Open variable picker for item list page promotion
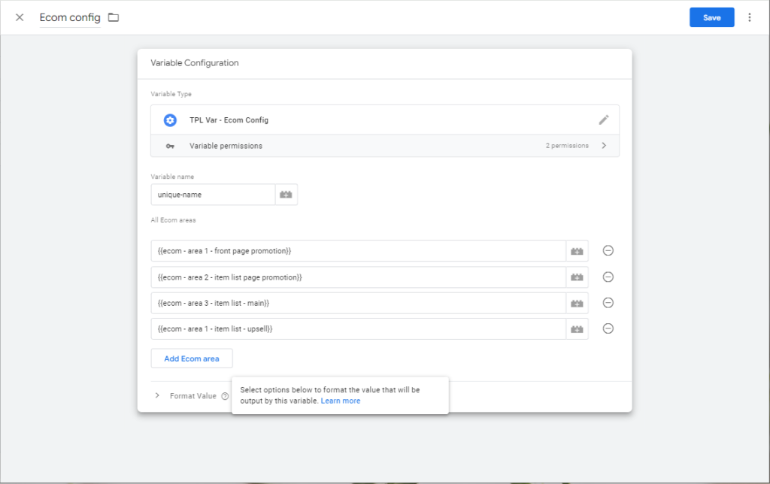The image size is (770, 484). tap(577, 277)
